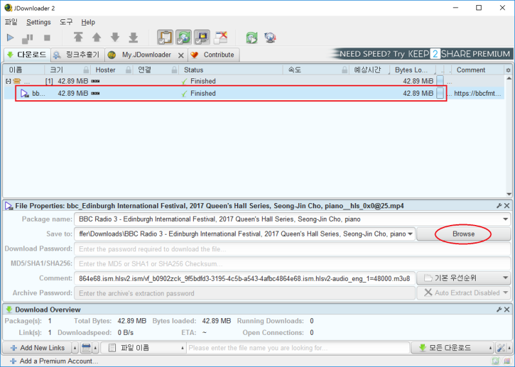Open the 도구 menu
The width and height of the screenshot is (515, 367).
pyautogui.click(x=66, y=22)
